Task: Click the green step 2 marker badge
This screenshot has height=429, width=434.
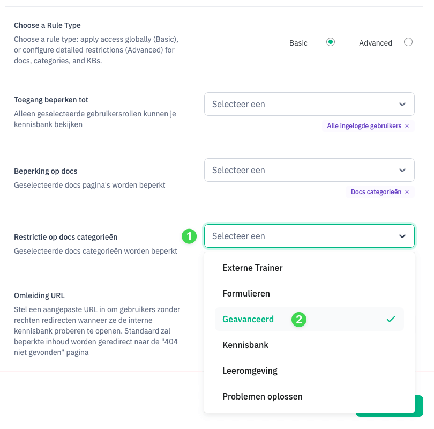Action: (x=298, y=320)
